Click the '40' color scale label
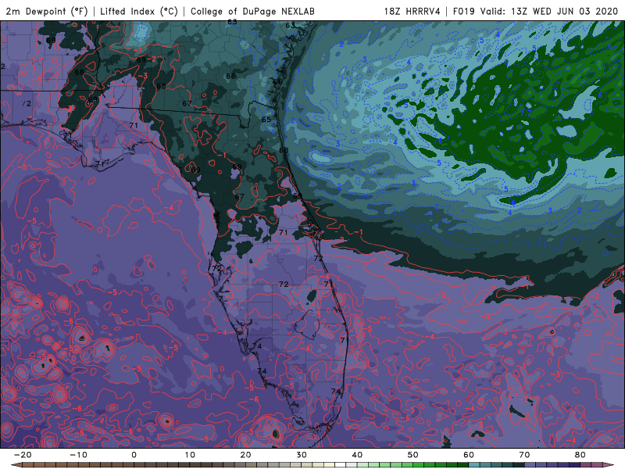 click(x=357, y=455)
